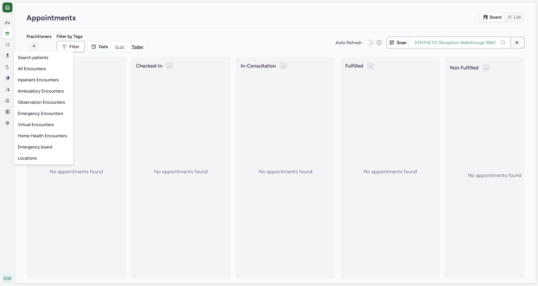Open the open-book sidebar icon
Screen dimensions: 538x286
(7, 78)
